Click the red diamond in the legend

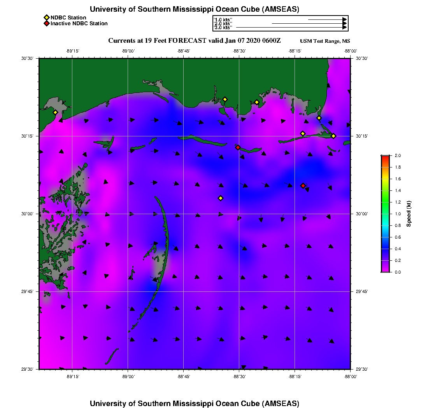point(47,24)
